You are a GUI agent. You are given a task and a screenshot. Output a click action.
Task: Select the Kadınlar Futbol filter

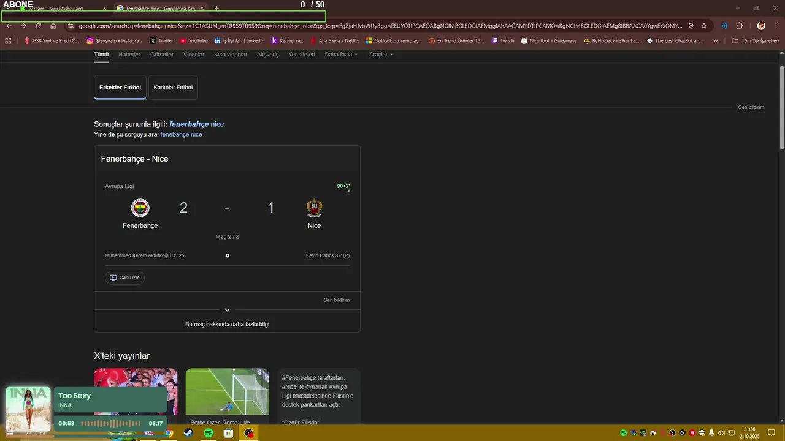173,88
